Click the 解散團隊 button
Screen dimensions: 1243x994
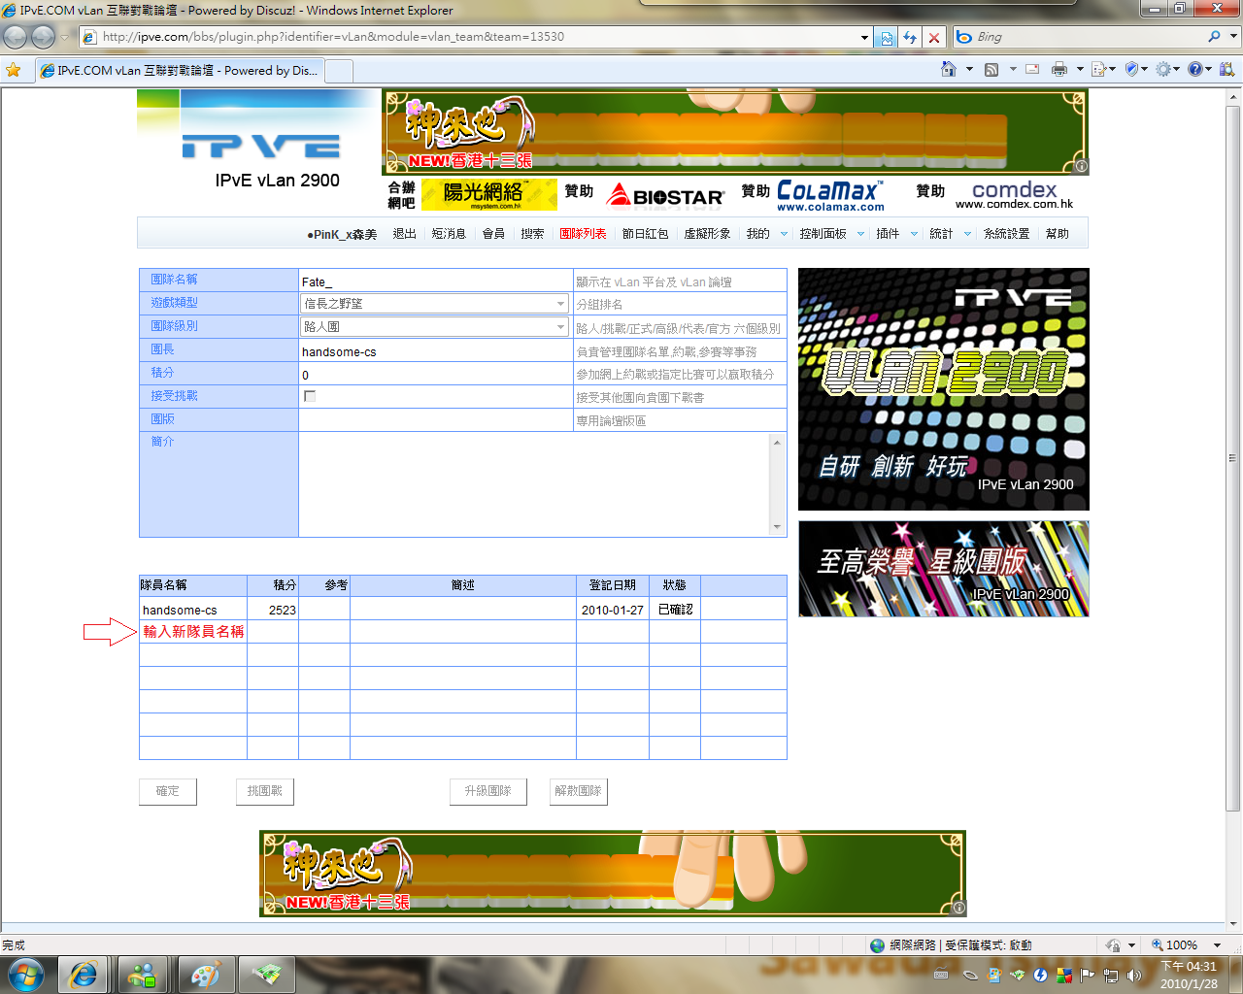(x=578, y=792)
